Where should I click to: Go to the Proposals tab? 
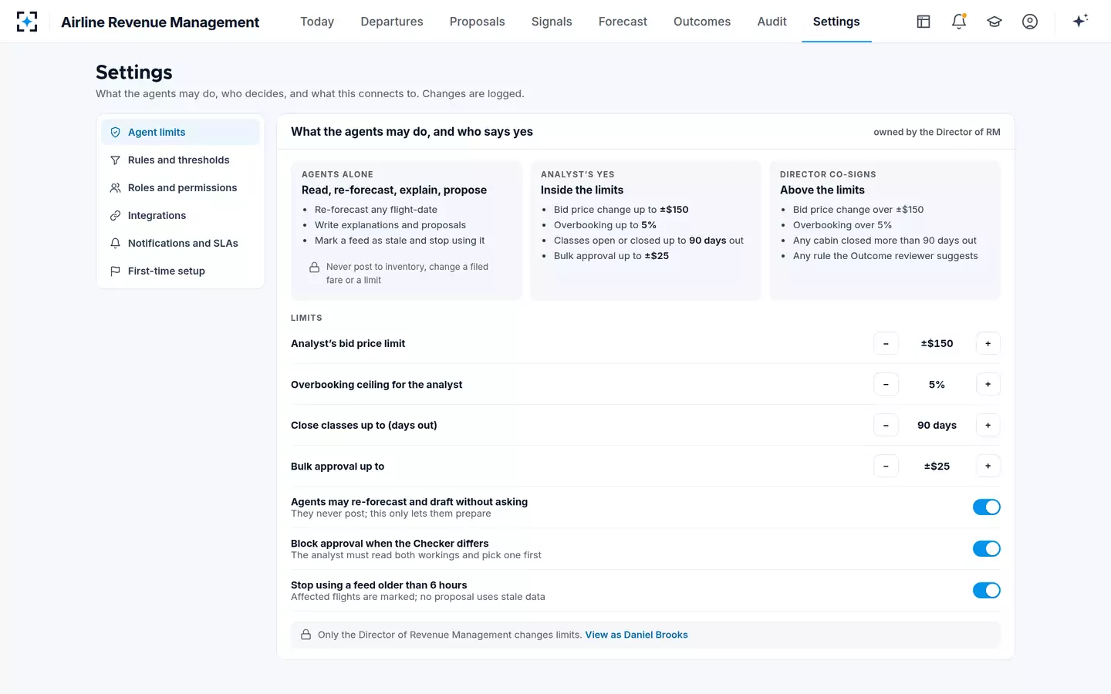(x=477, y=22)
